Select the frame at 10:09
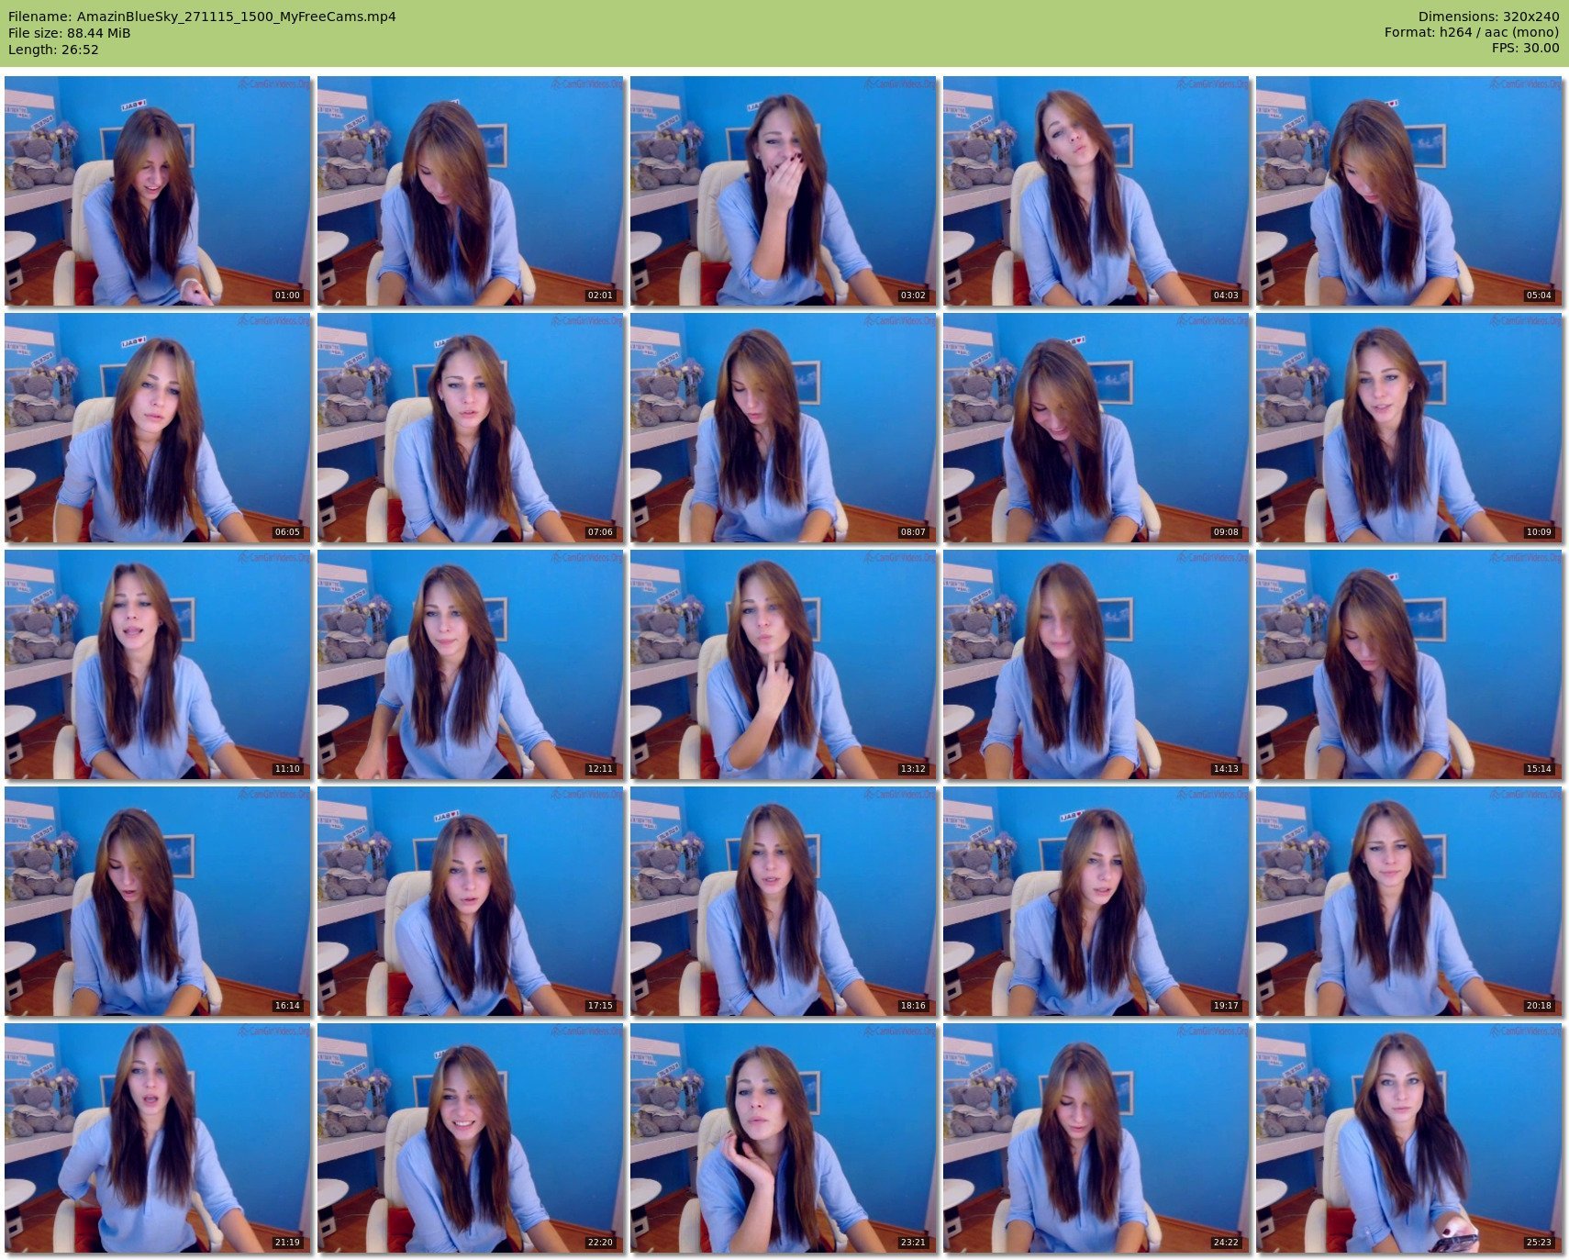 pyautogui.click(x=1409, y=428)
